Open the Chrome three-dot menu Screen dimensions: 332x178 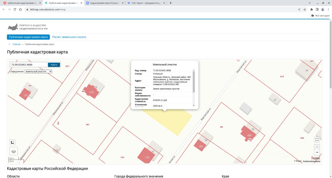[x=328, y=9]
